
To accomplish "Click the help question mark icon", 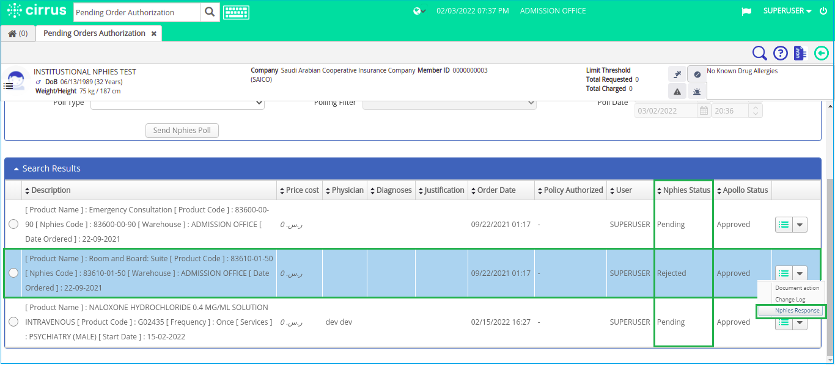I will [780, 53].
